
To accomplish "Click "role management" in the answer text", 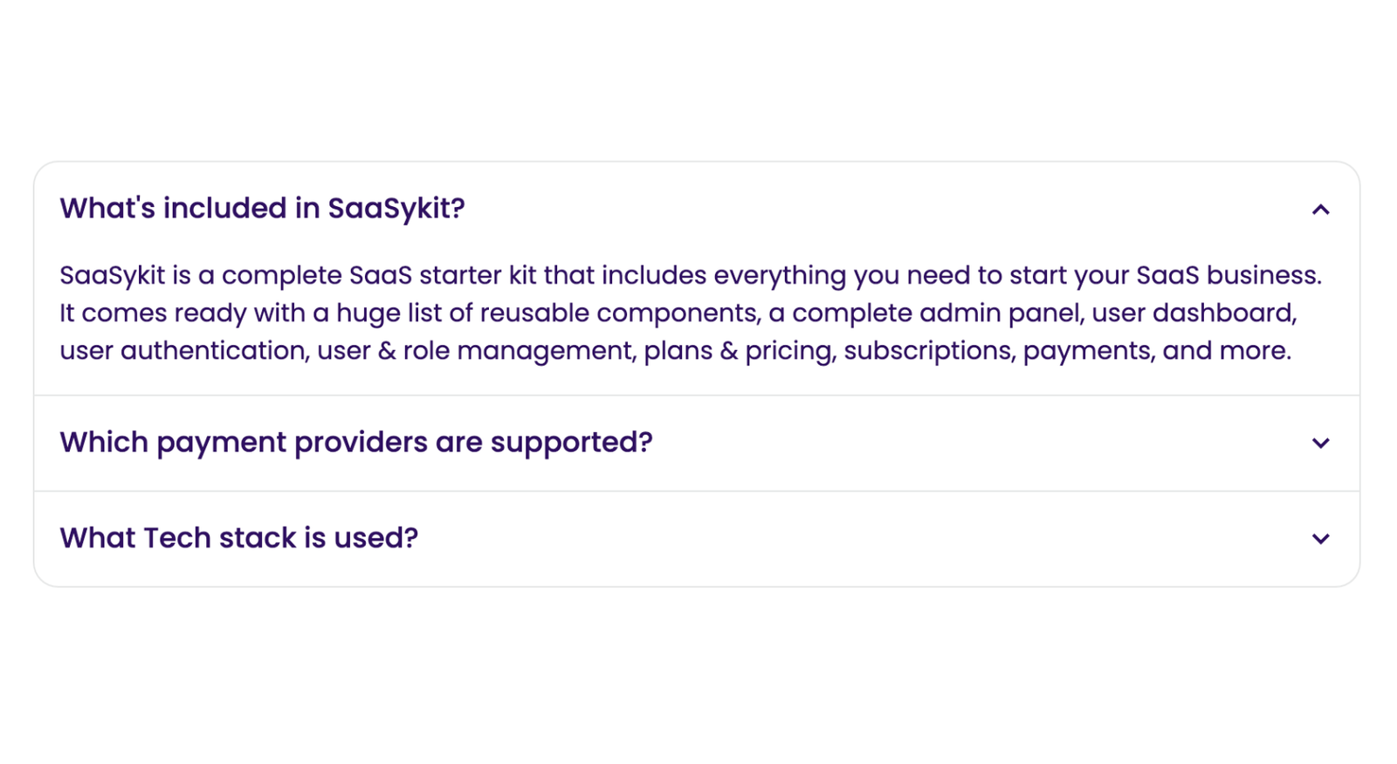I will point(519,350).
